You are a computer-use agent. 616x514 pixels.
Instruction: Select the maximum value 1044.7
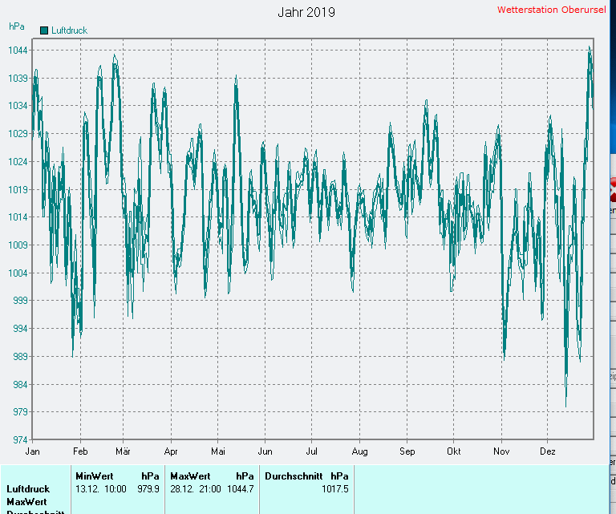point(241,489)
